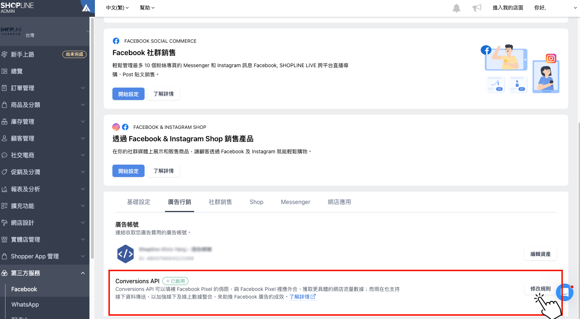The image size is (580, 319).
Task: Switch to the 基礎設定 tab
Action: coord(139,202)
